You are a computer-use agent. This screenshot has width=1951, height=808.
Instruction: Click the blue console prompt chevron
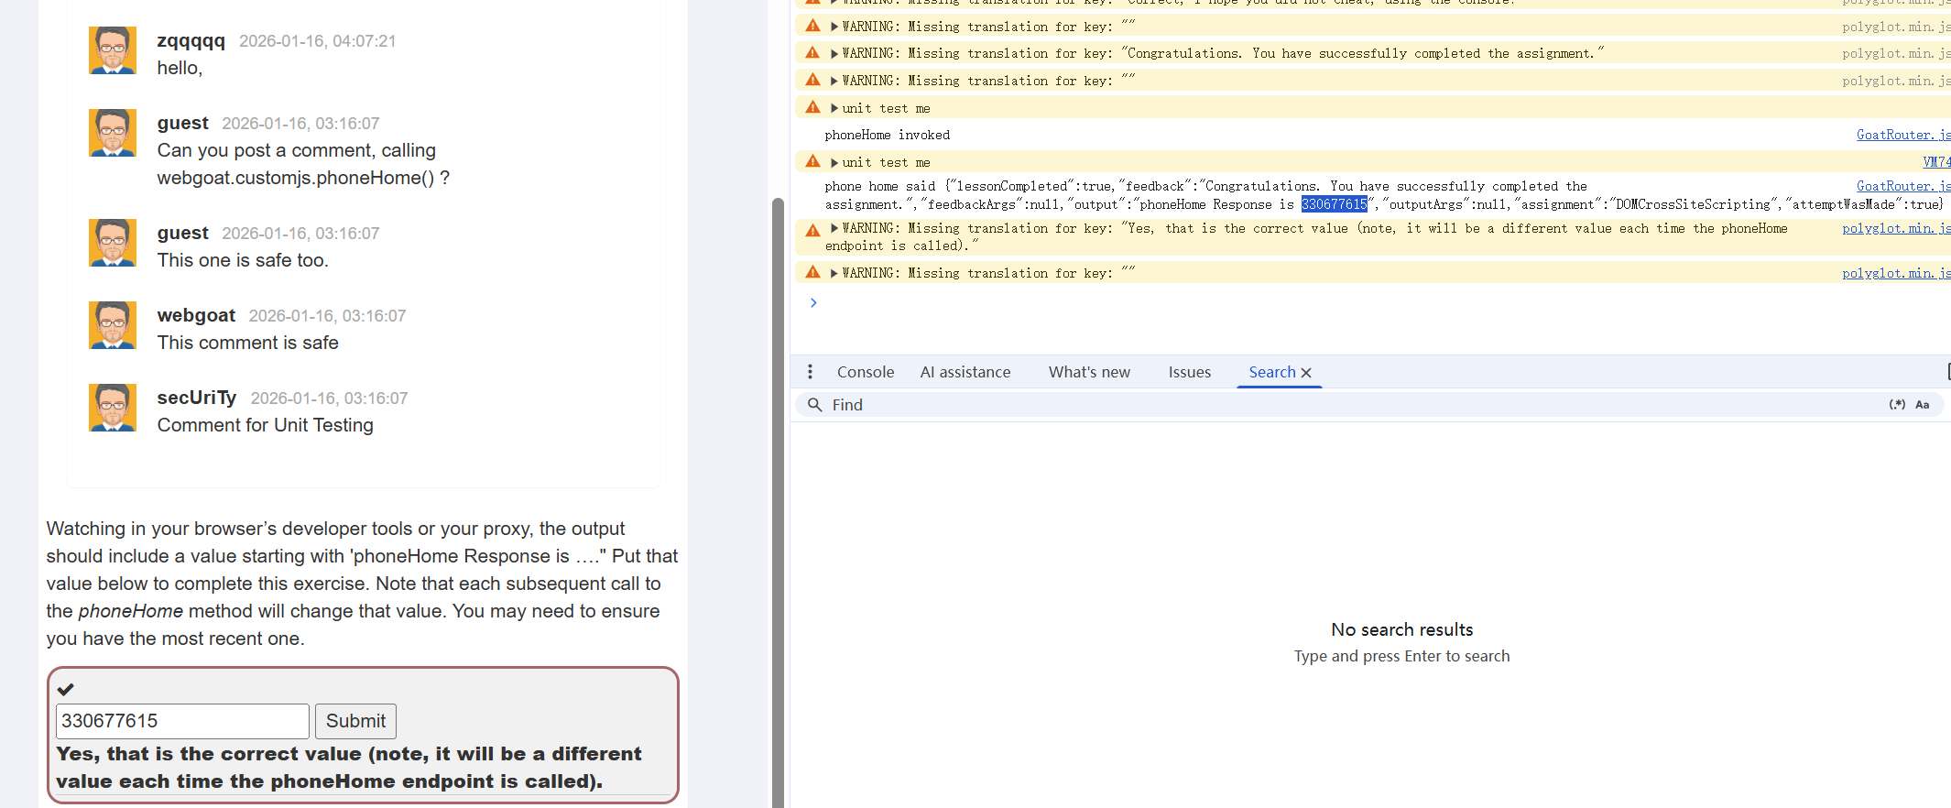pos(813,303)
